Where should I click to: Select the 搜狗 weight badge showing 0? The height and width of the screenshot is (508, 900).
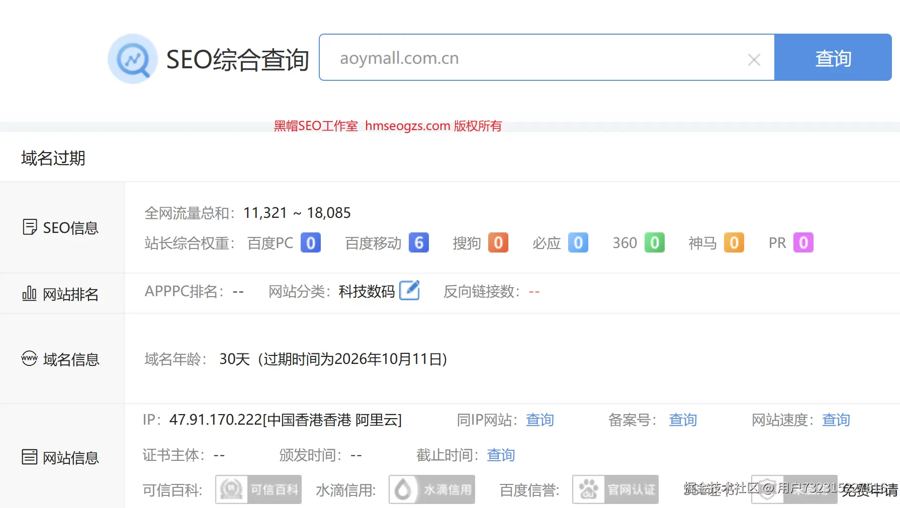coord(498,242)
